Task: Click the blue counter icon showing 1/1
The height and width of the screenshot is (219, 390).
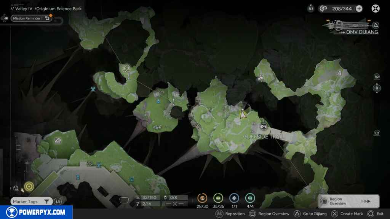Action: coord(234,198)
